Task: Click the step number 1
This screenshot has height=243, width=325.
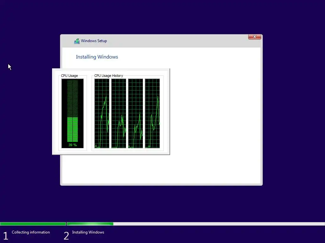Action: point(6,236)
